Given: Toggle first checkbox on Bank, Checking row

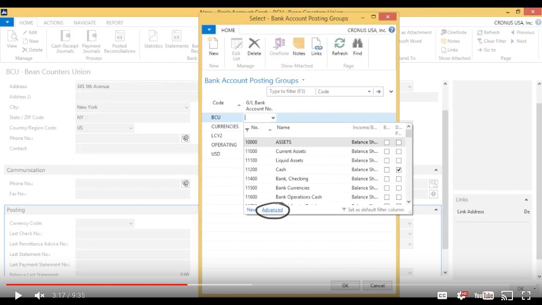Looking at the screenshot, I should tap(387, 179).
